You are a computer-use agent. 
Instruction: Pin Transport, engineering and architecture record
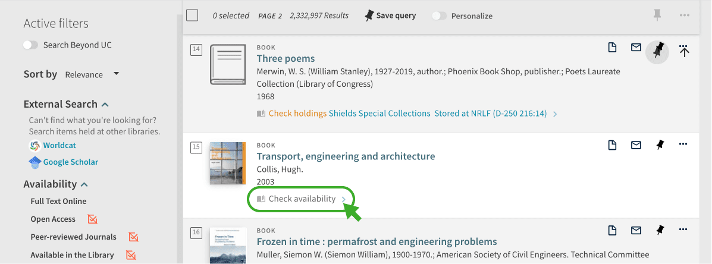[x=659, y=145]
